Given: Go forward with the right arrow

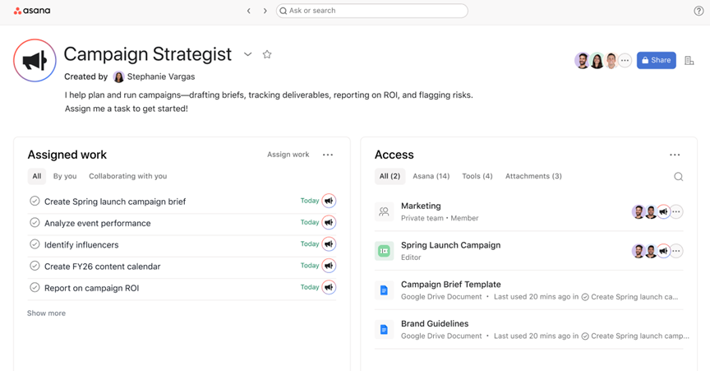Looking at the screenshot, I should 265,11.
